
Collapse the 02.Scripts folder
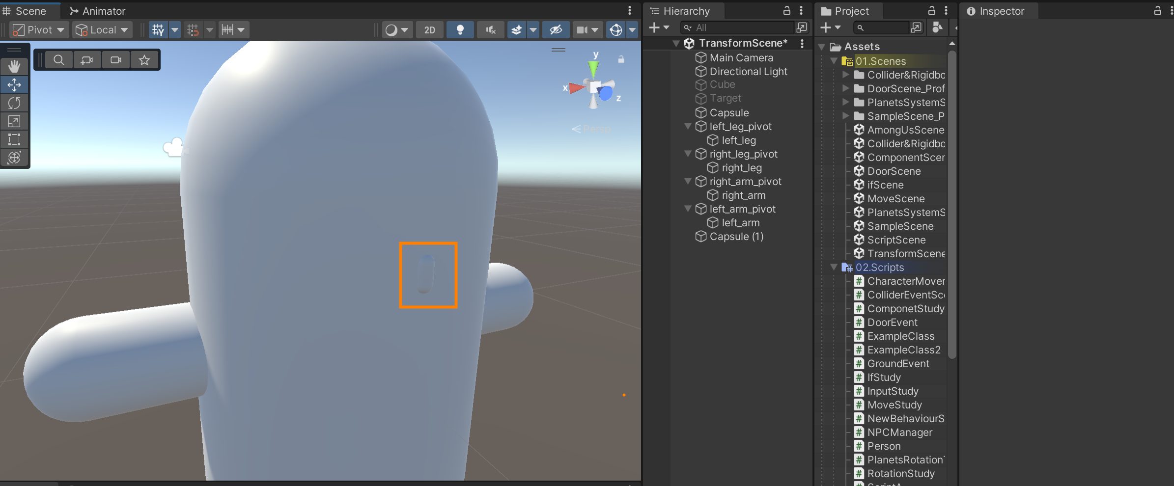pyautogui.click(x=834, y=268)
